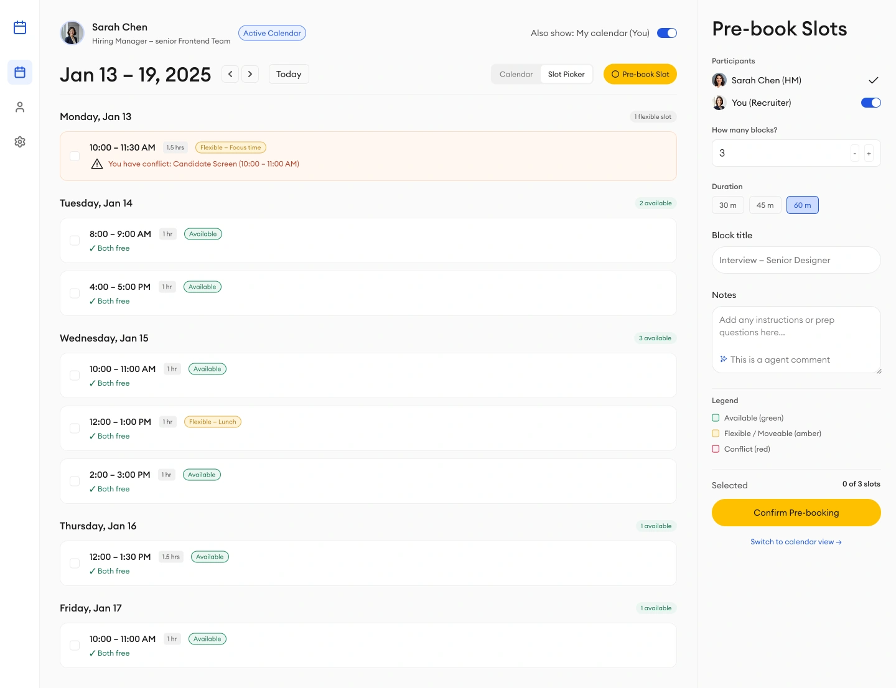The width and height of the screenshot is (896, 688).
Task: Click the Block title input field
Action: pos(796,260)
